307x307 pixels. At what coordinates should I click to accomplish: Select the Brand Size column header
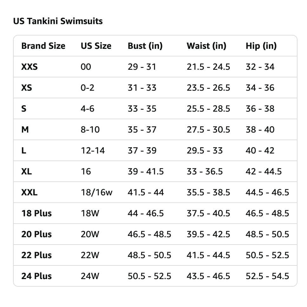43,46
